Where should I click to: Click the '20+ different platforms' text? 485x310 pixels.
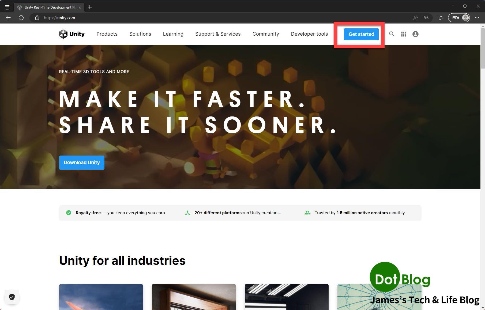point(218,213)
